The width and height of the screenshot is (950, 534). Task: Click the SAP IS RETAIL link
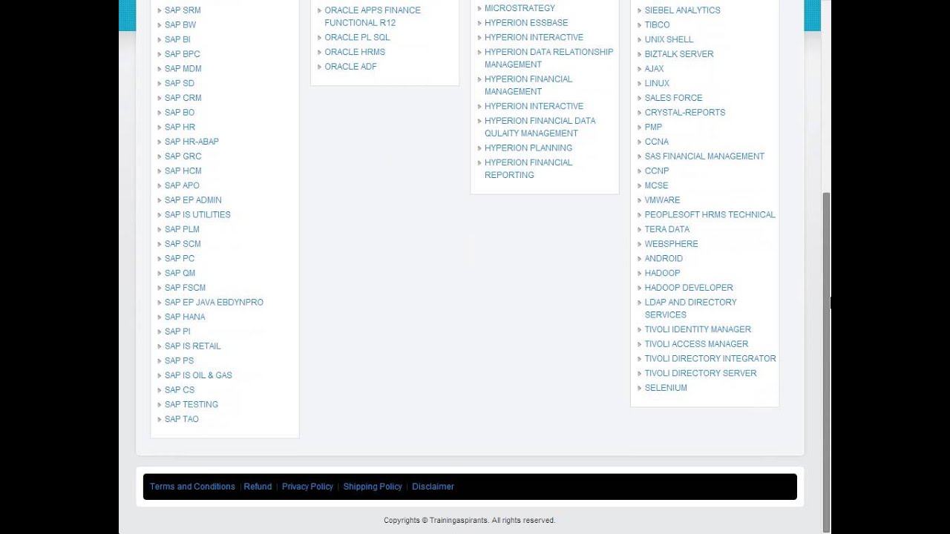pos(193,346)
